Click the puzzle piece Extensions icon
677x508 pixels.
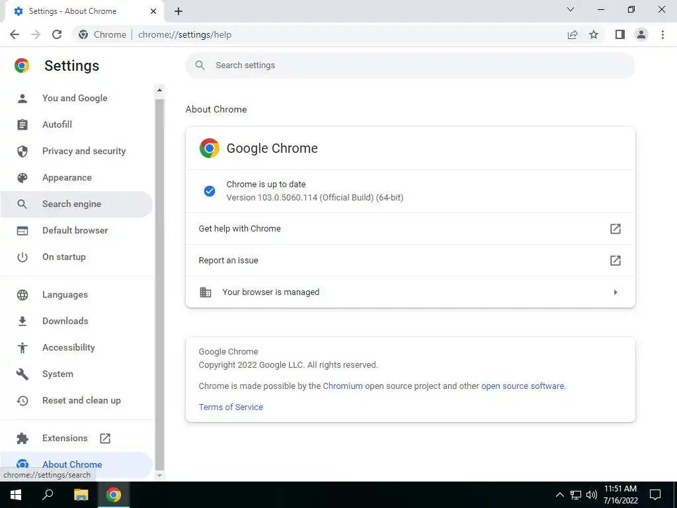click(22, 439)
